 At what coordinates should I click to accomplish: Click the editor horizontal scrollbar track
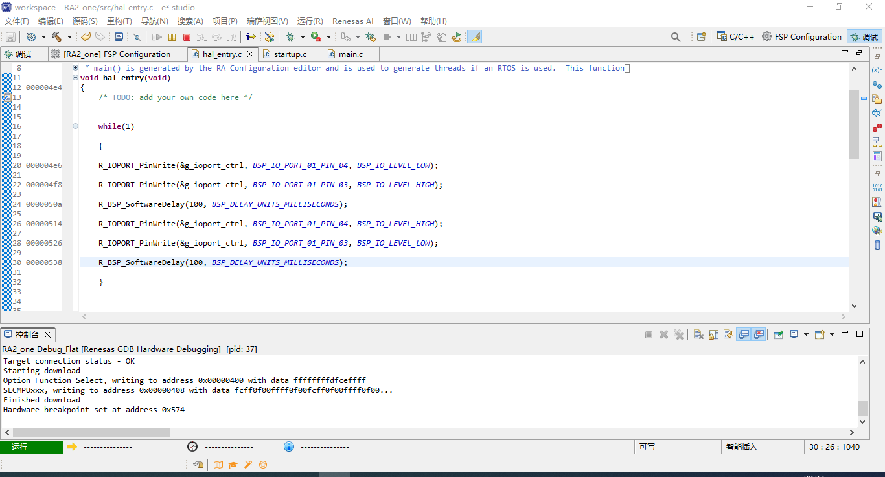click(465, 316)
